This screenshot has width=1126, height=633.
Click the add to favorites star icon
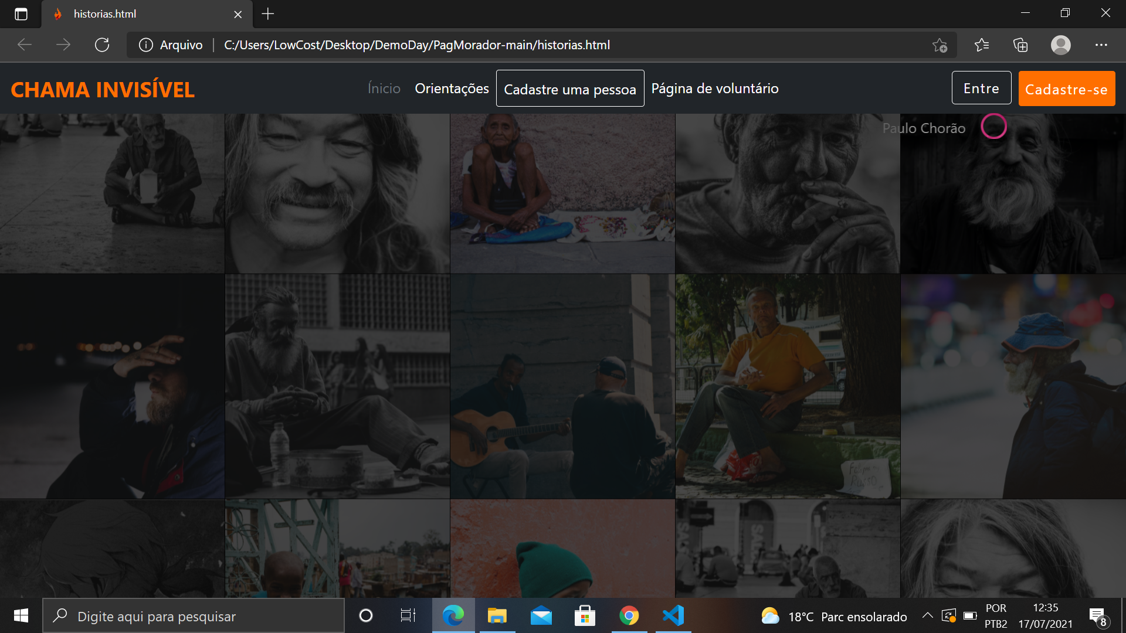[940, 45]
